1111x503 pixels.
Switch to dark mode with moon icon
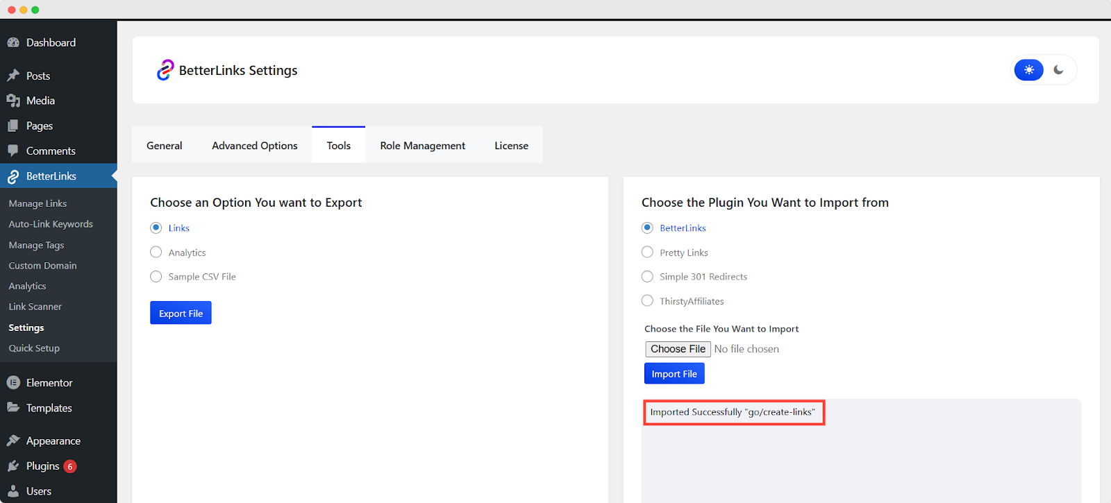pyautogui.click(x=1058, y=70)
